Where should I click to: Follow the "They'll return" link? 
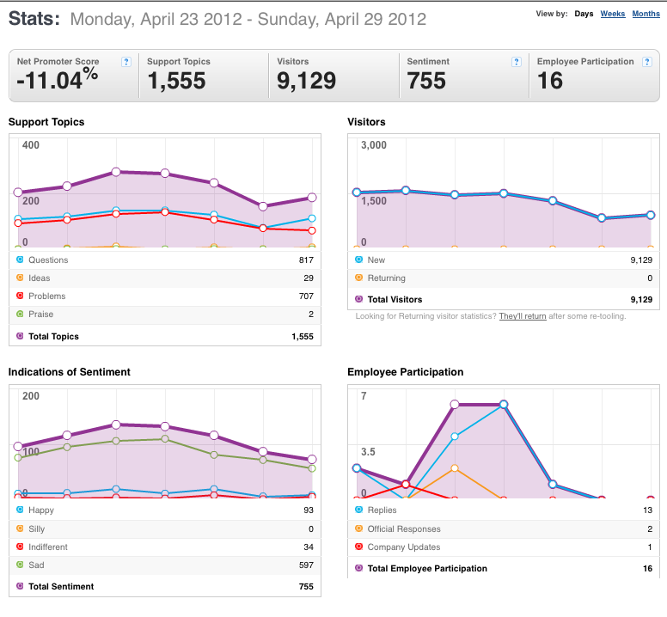pos(523,316)
